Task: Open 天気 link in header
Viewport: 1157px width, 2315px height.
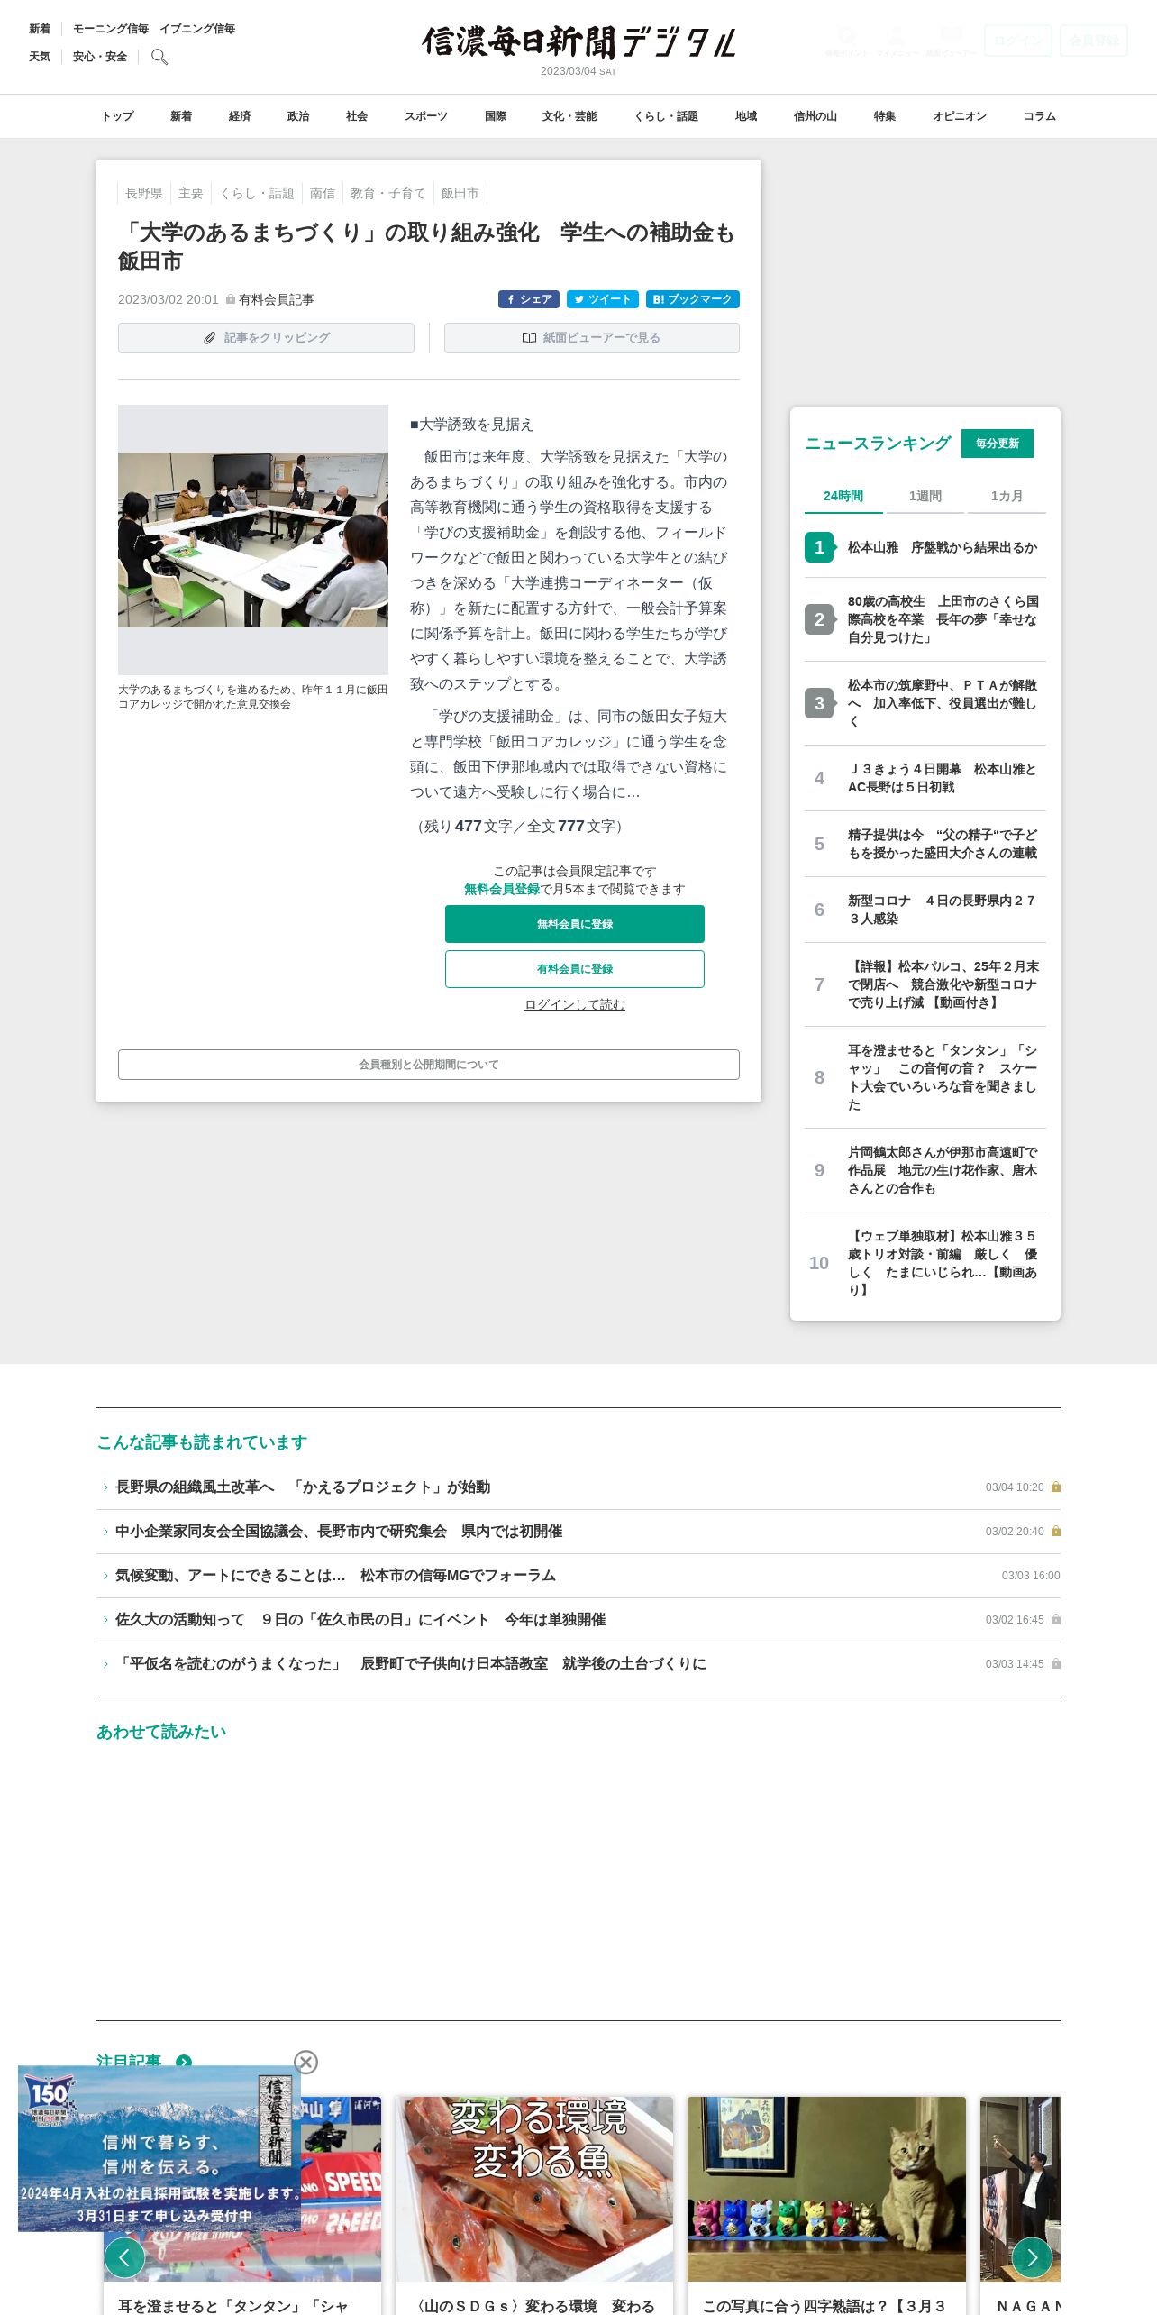Action: pyautogui.click(x=40, y=57)
